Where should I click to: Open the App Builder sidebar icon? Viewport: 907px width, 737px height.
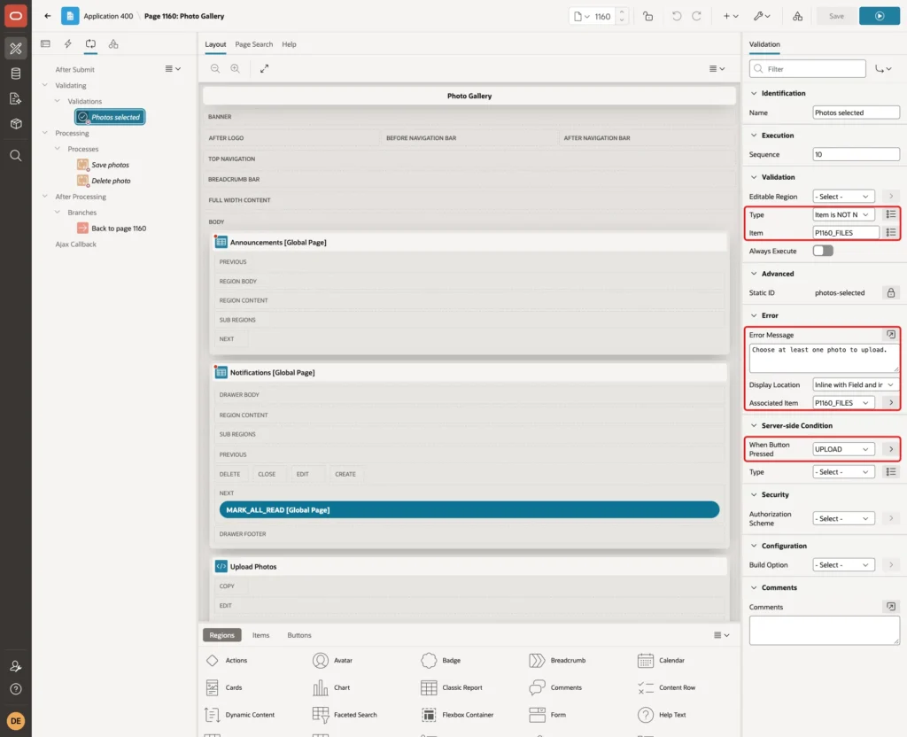coord(16,49)
